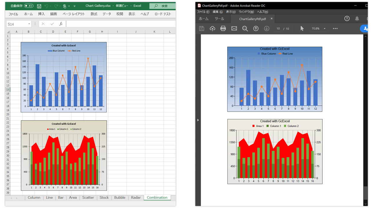This screenshot has height=208, width=371.
Task: Click the page number field showing 10
Action: click(x=278, y=29)
